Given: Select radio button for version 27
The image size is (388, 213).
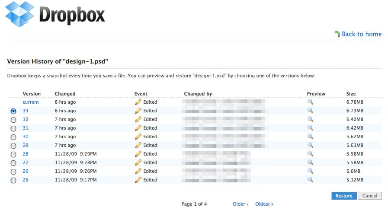Looking at the screenshot, I should [13, 163].
